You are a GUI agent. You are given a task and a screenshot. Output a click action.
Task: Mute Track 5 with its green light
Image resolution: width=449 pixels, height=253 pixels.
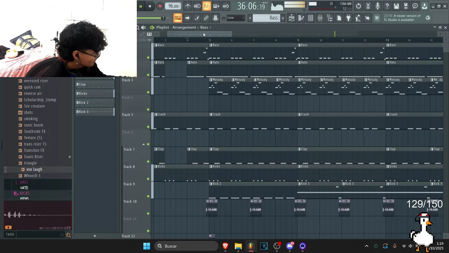[148, 127]
